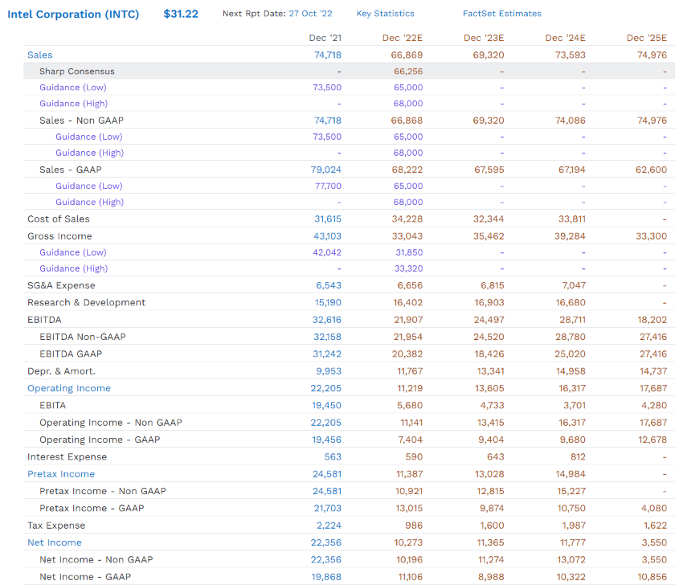Click the $31.22 share price
675x585 pixels.
[181, 14]
